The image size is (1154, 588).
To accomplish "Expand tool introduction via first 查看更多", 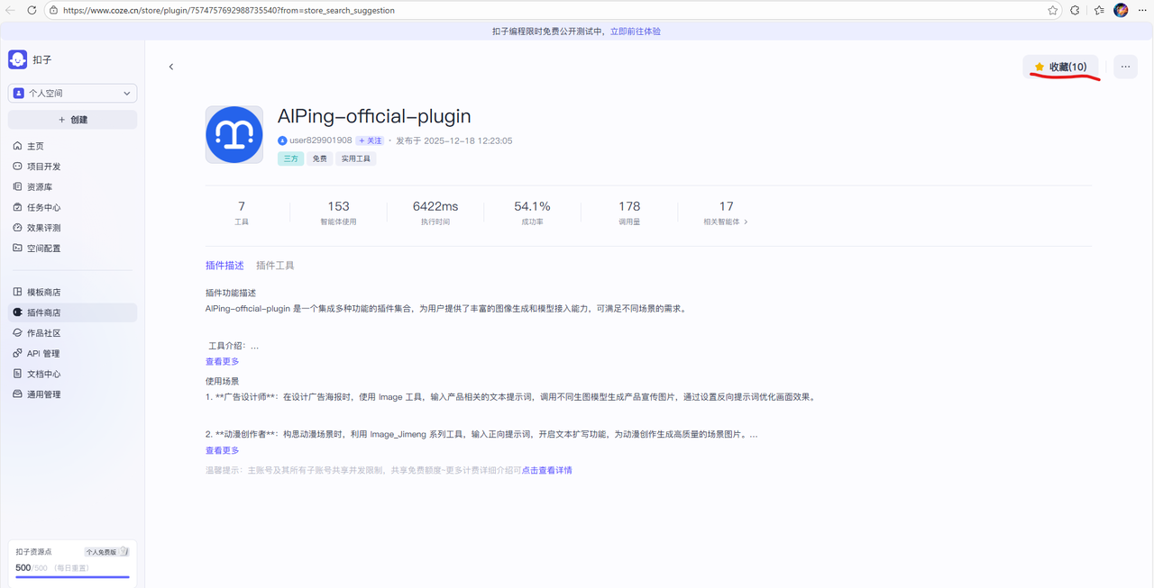I will point(222,361).
